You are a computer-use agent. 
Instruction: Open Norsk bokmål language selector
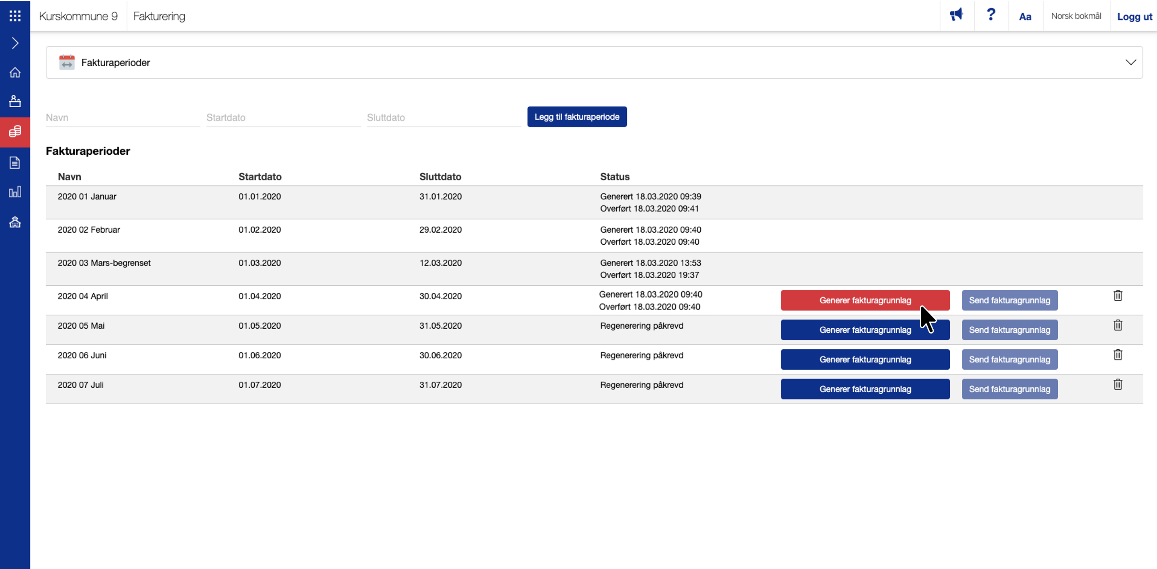(1076, 16)
